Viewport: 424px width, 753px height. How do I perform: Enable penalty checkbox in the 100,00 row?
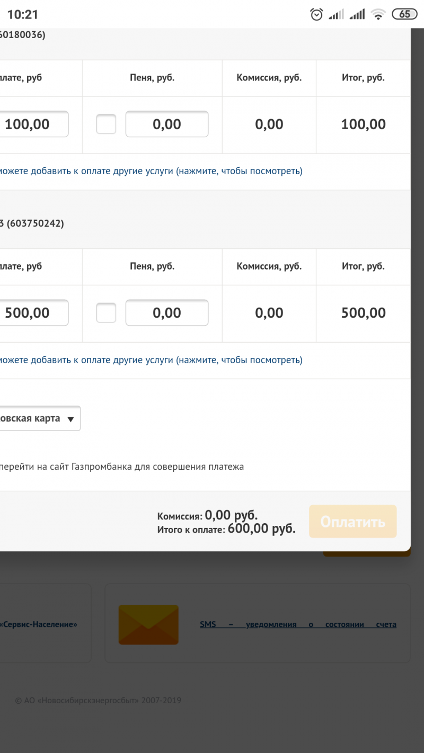[106, 124]
